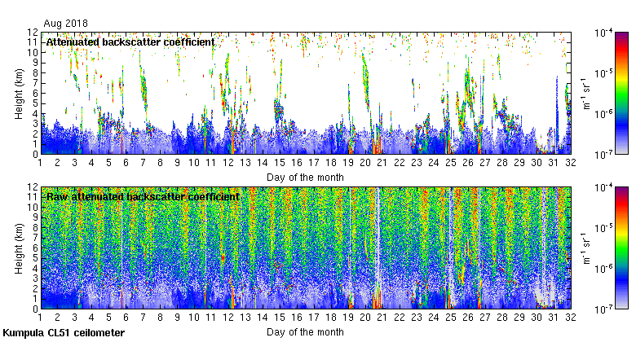Click the "Kumpula CL51 ceilometer" caption
This screenshot has height=342, width=636.
[64, 333]
